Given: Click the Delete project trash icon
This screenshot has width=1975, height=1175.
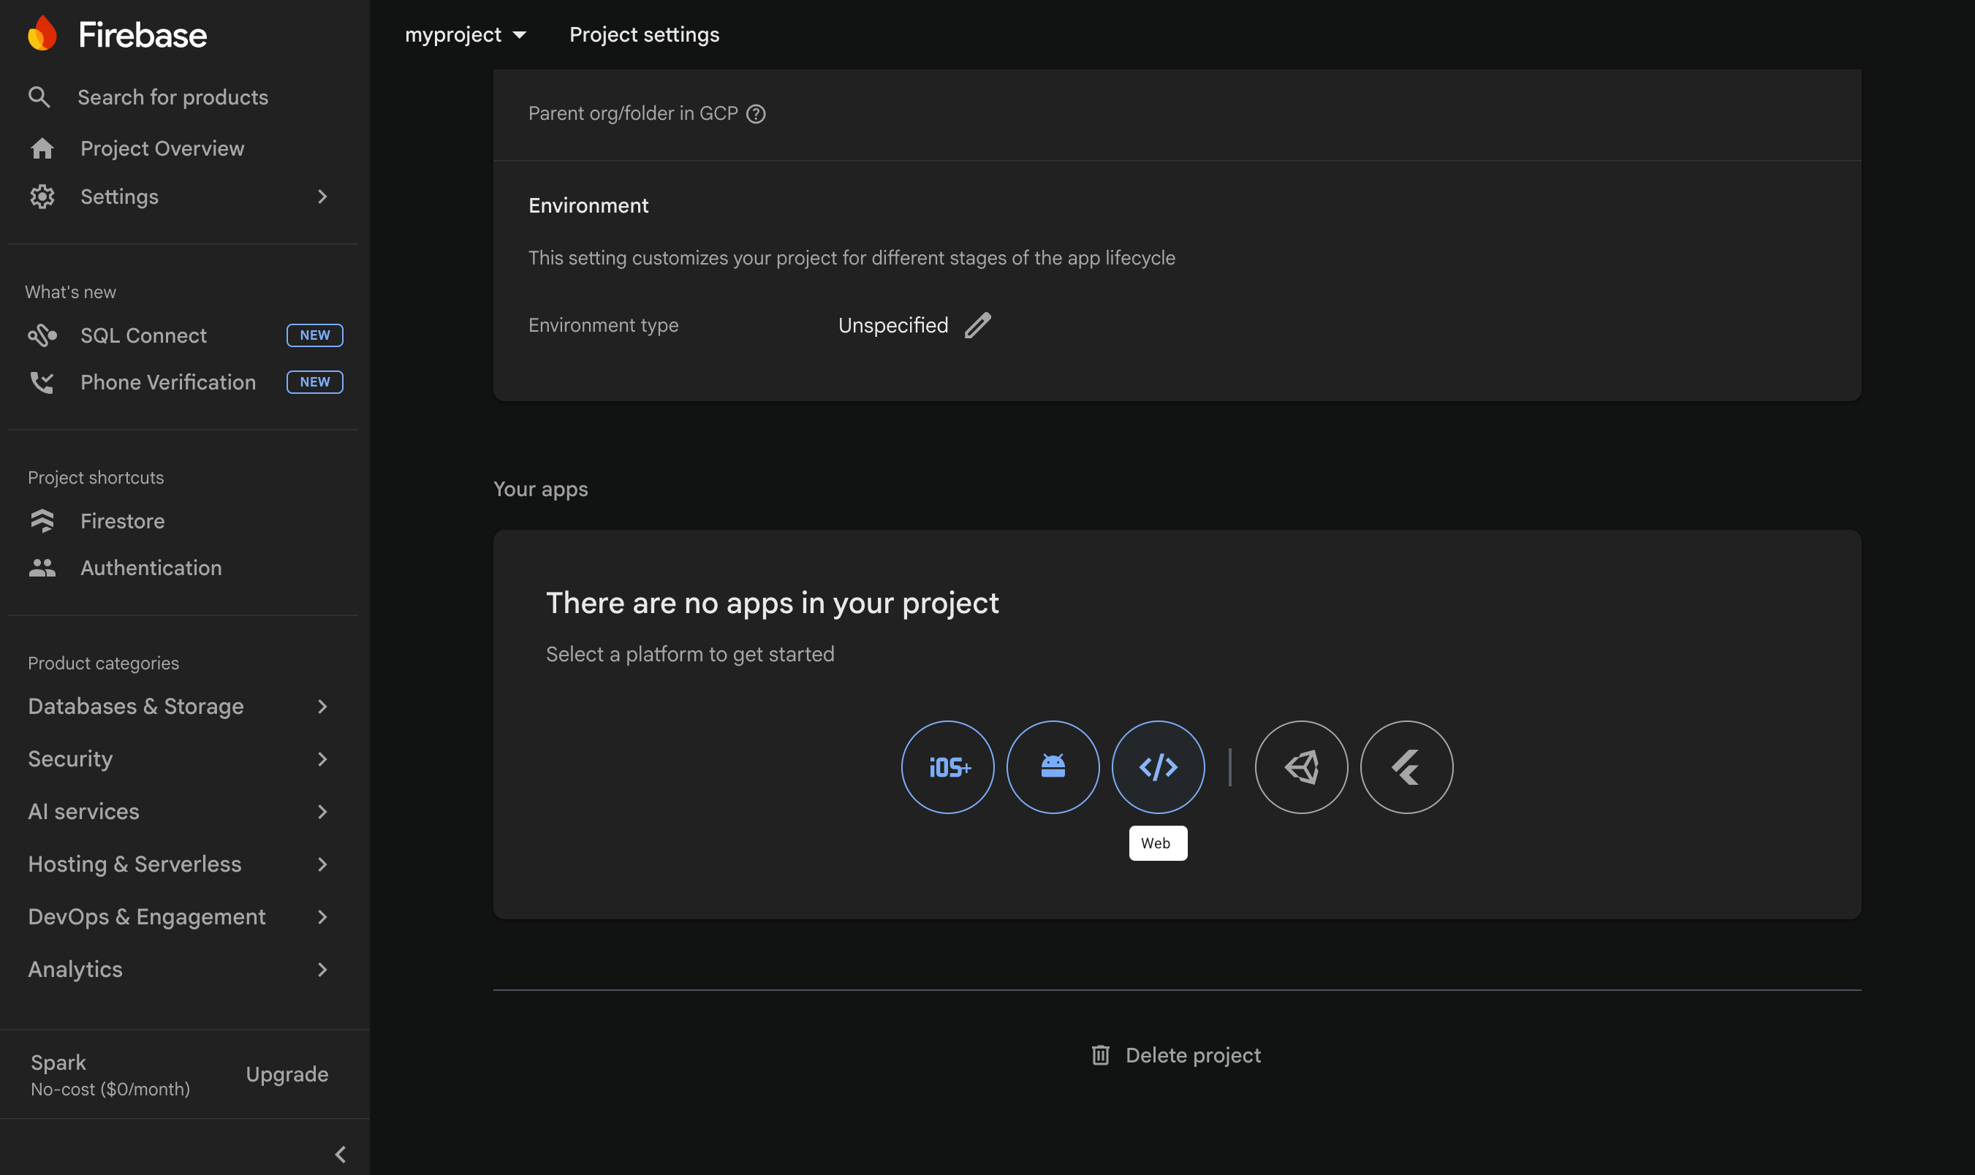Looking at the screenshot, I should pyautogui.click(x=1100, y=1054).
